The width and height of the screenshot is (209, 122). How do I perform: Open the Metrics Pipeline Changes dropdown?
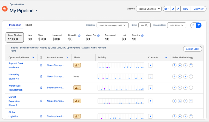[149, 9]
